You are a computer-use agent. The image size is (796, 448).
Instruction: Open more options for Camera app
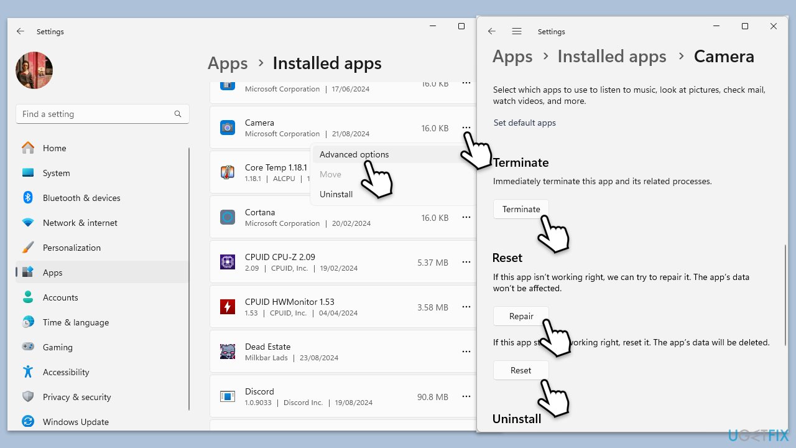(466, 128)
